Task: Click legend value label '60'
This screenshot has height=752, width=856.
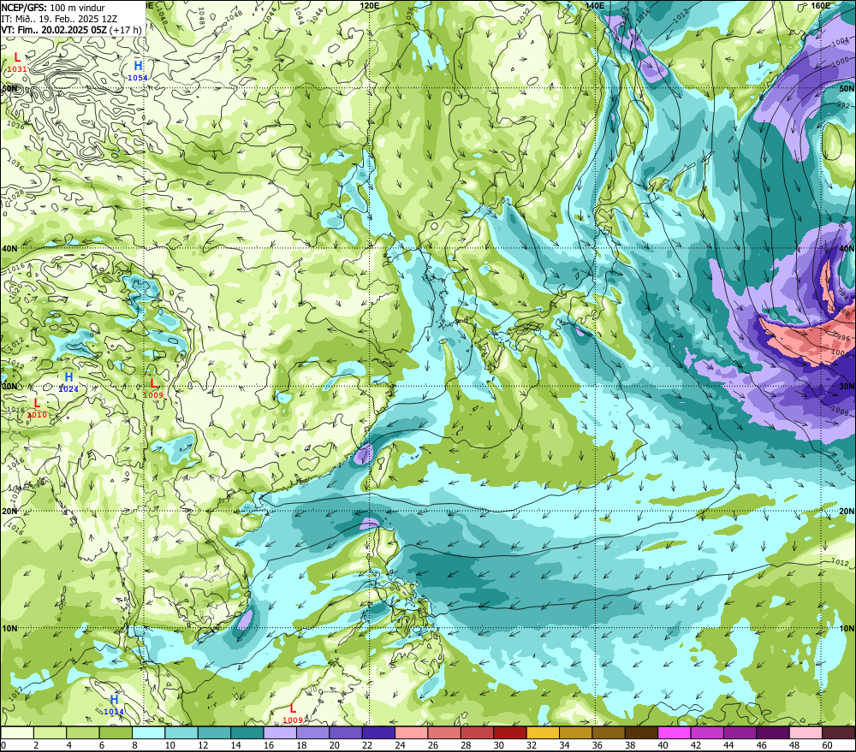Action: [x=828, y=745]
